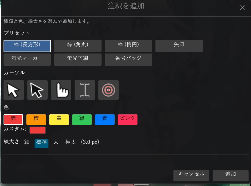Pick the ピンク color swatch
Screen dimensions: 251x186
point(128,119)
